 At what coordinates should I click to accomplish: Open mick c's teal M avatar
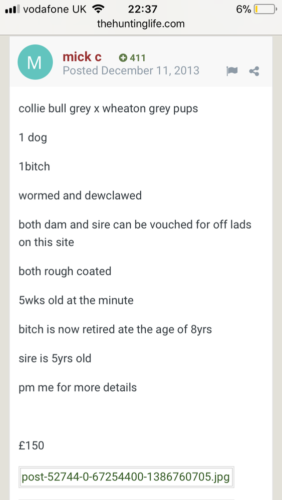click(x=35, y=62)
